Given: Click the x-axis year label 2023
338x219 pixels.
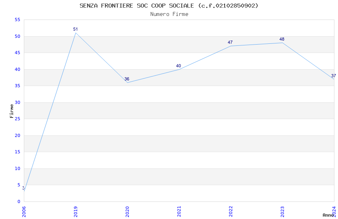Looking at the screenshot, I should click(x=282, y=212).
